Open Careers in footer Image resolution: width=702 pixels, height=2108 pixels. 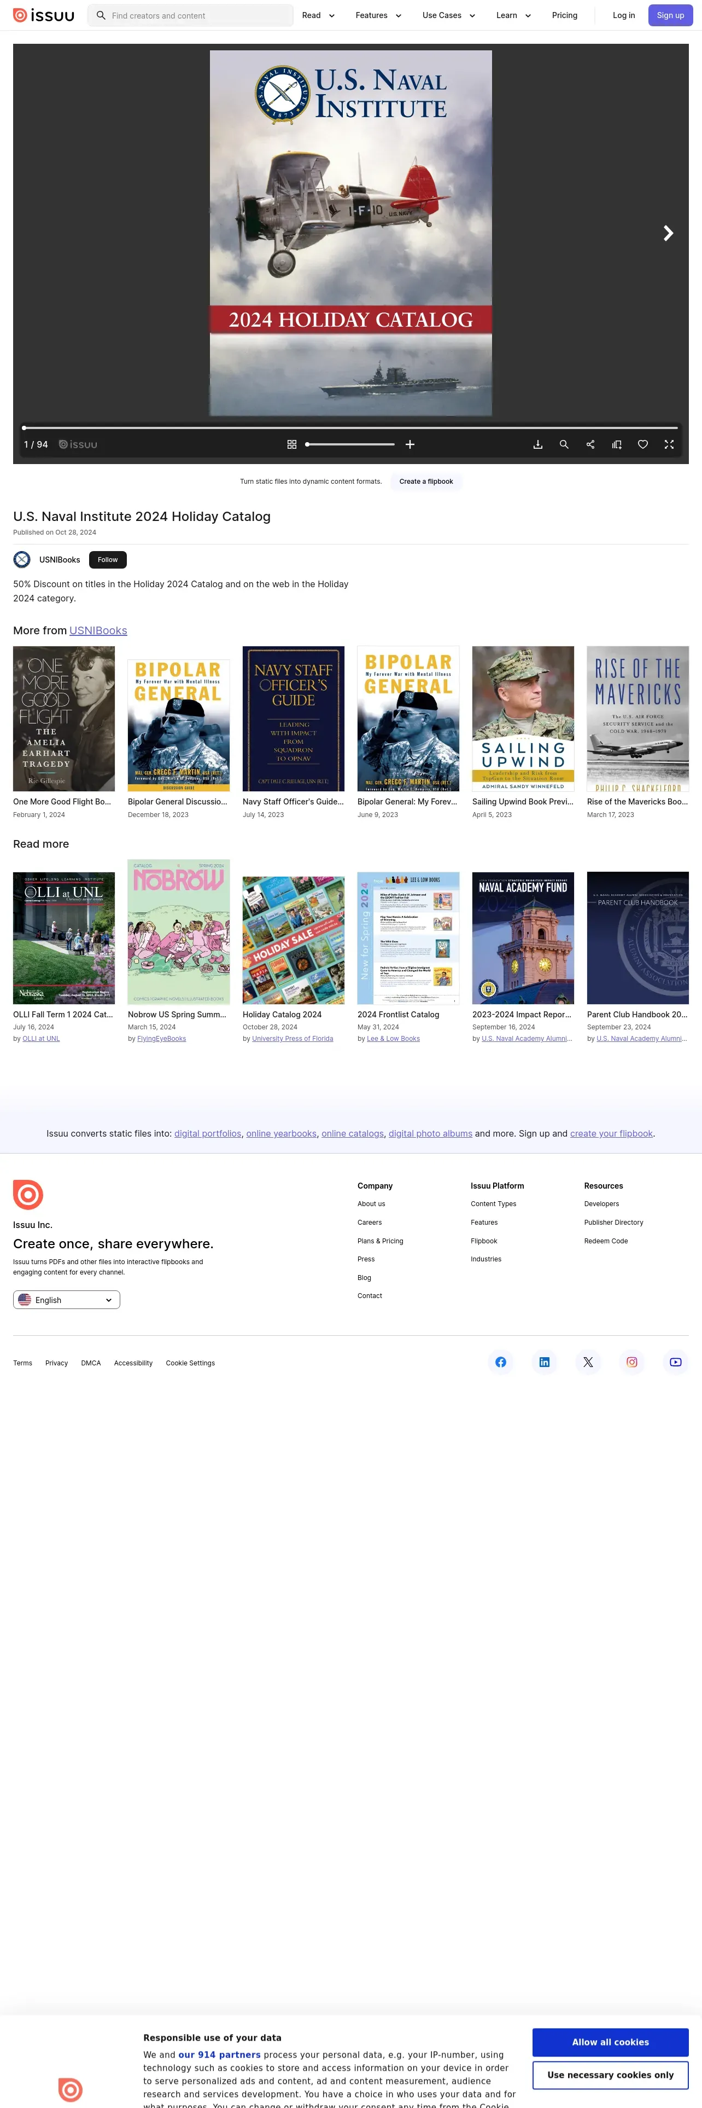pos(370,1223)
